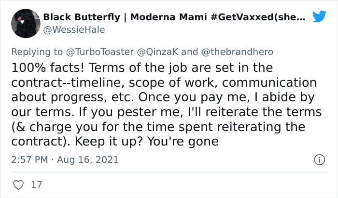Click the tweet text starting '100% facts!'
The width and height of the screenshot is (338, 198).
(x=167, y=105)
